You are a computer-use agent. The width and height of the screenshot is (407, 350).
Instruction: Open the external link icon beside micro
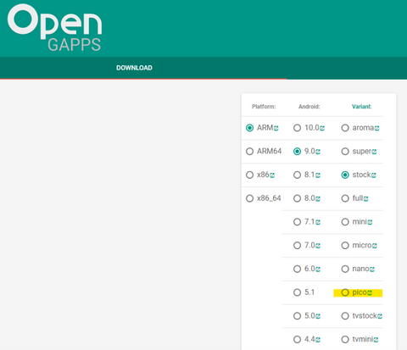click(375, 246)
